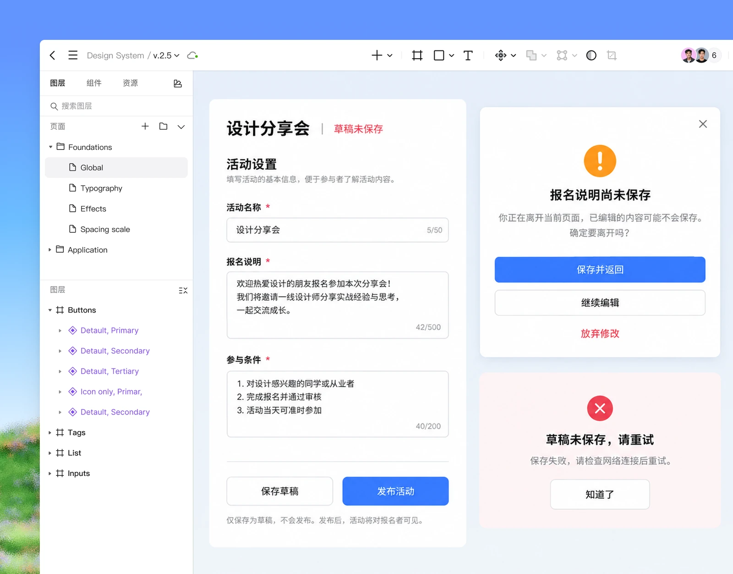Click the 报名说明 text area
The width and height of the screenshot is (733, 574).
tap(338, 305)
